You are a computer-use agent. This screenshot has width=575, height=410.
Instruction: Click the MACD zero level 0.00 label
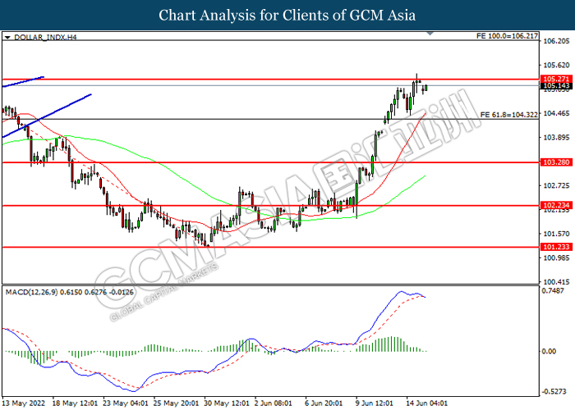click(549, 352)
